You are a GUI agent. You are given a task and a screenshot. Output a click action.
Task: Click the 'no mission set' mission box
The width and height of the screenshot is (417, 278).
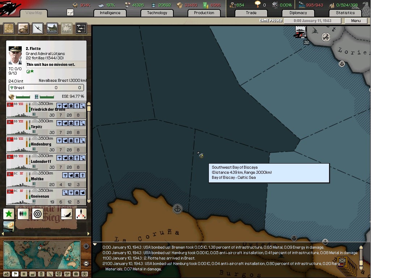tap(56, 64)
